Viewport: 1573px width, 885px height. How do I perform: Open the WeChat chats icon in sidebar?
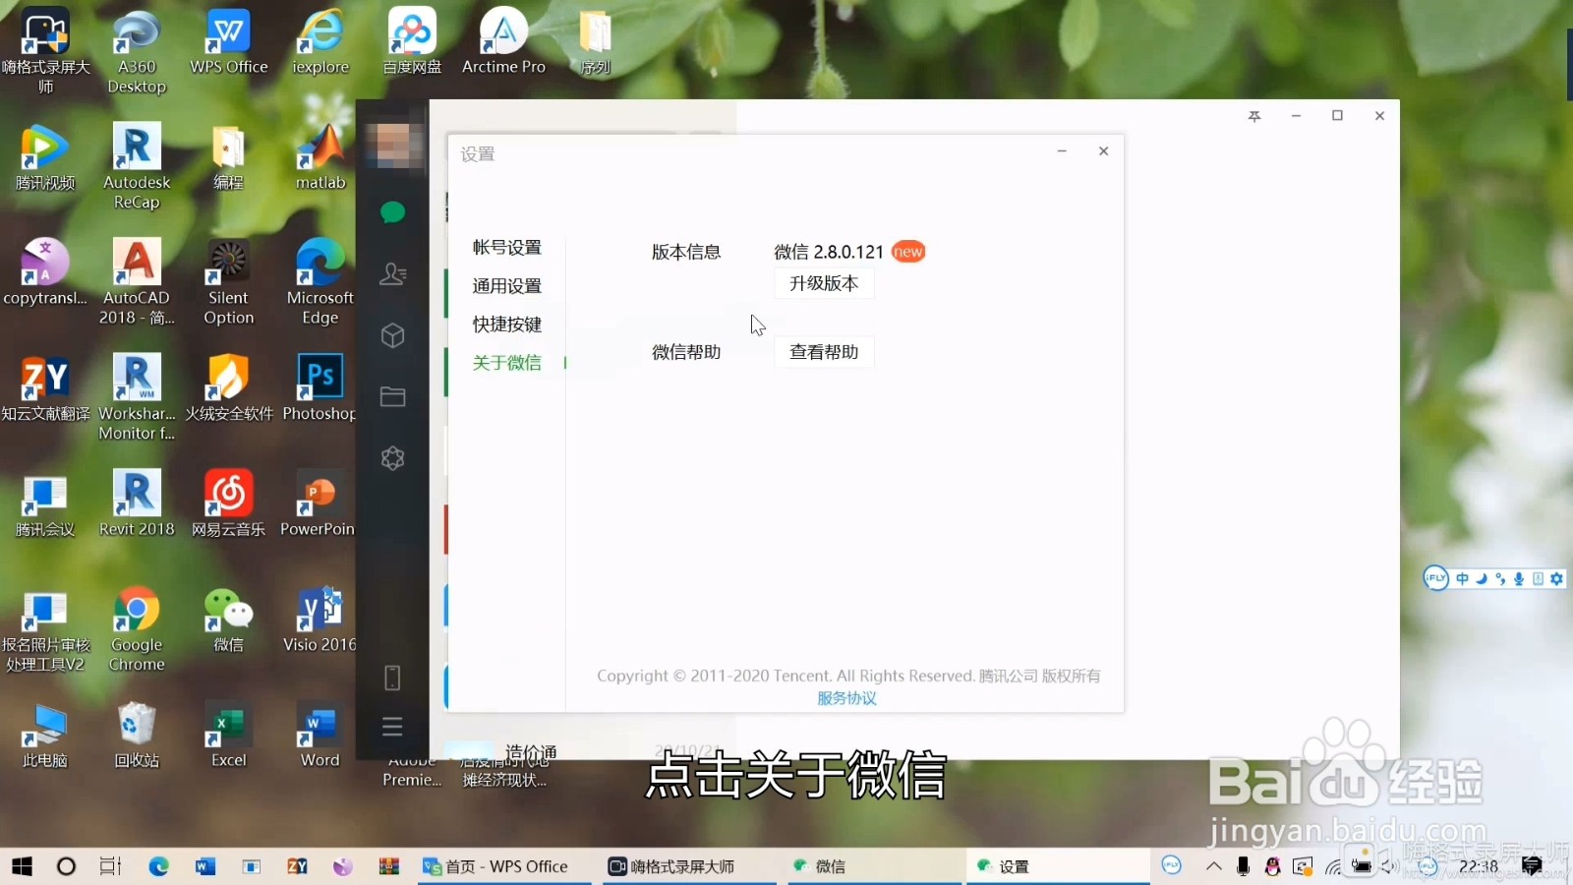point(392,212)
